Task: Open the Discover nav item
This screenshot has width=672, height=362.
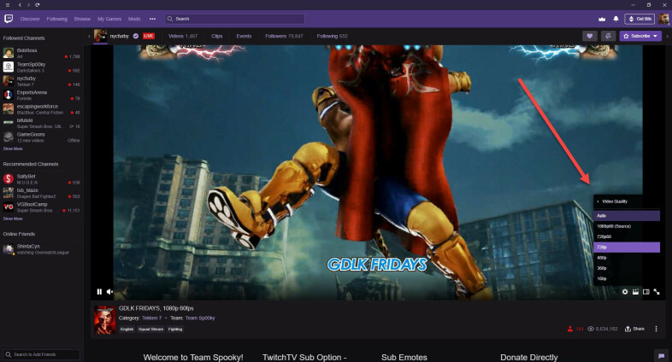Action: coord(30,19)
